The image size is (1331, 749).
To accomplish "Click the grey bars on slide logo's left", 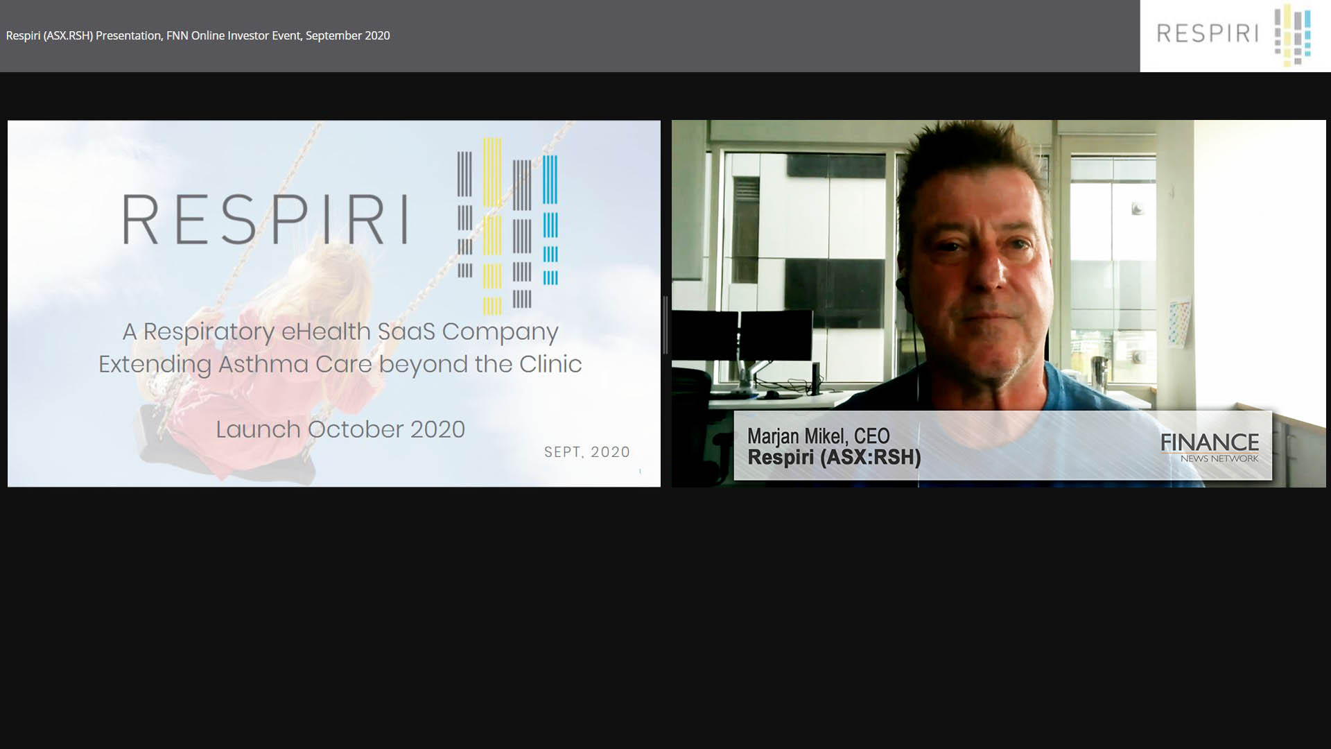I will 464,215.
